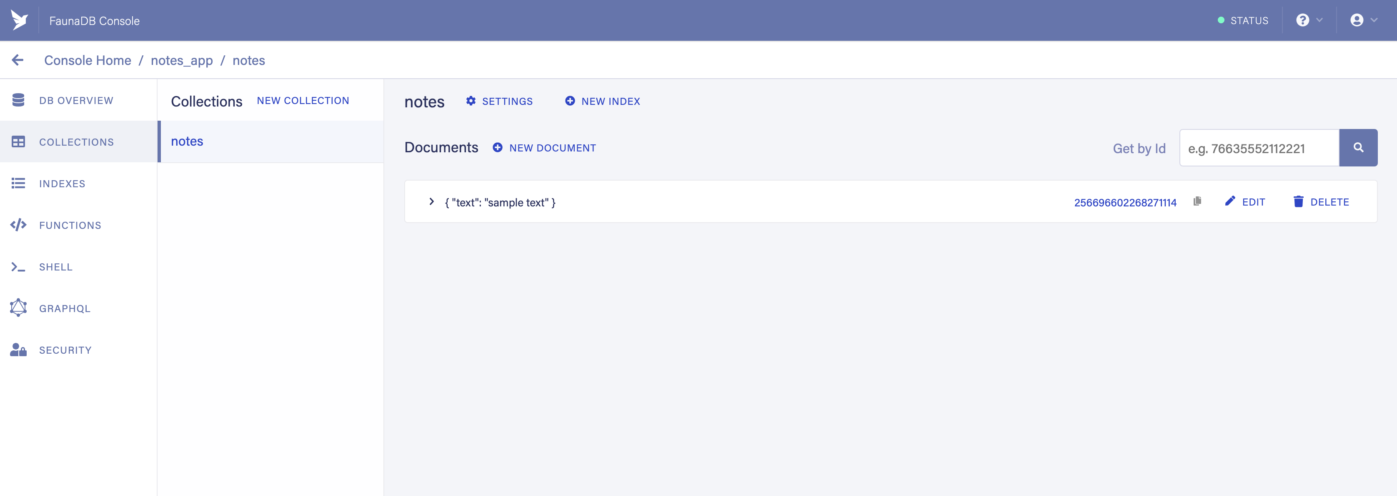Click the Documents heading
The height and width of the screenshot is (496, 1397).
441,147
